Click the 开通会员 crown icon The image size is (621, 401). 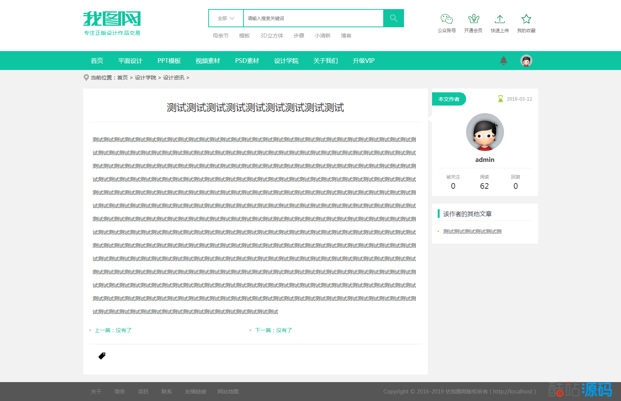coord(473,19)
